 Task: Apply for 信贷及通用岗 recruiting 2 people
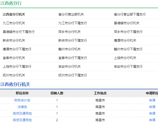point(152,120)
